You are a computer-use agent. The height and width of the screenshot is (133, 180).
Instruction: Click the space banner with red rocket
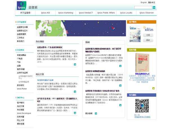pos(81,28)
